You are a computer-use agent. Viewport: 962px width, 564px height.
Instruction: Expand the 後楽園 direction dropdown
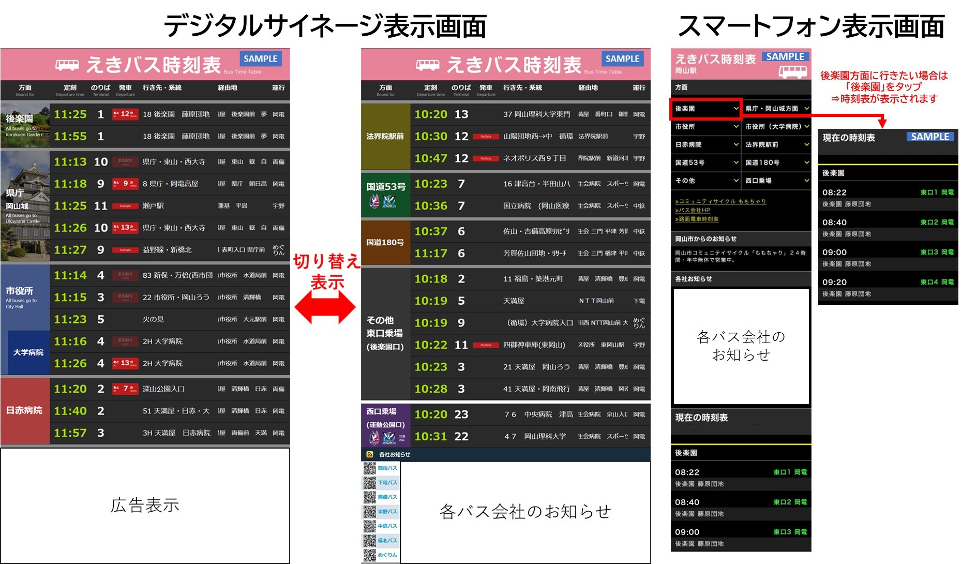pos(706,109)
